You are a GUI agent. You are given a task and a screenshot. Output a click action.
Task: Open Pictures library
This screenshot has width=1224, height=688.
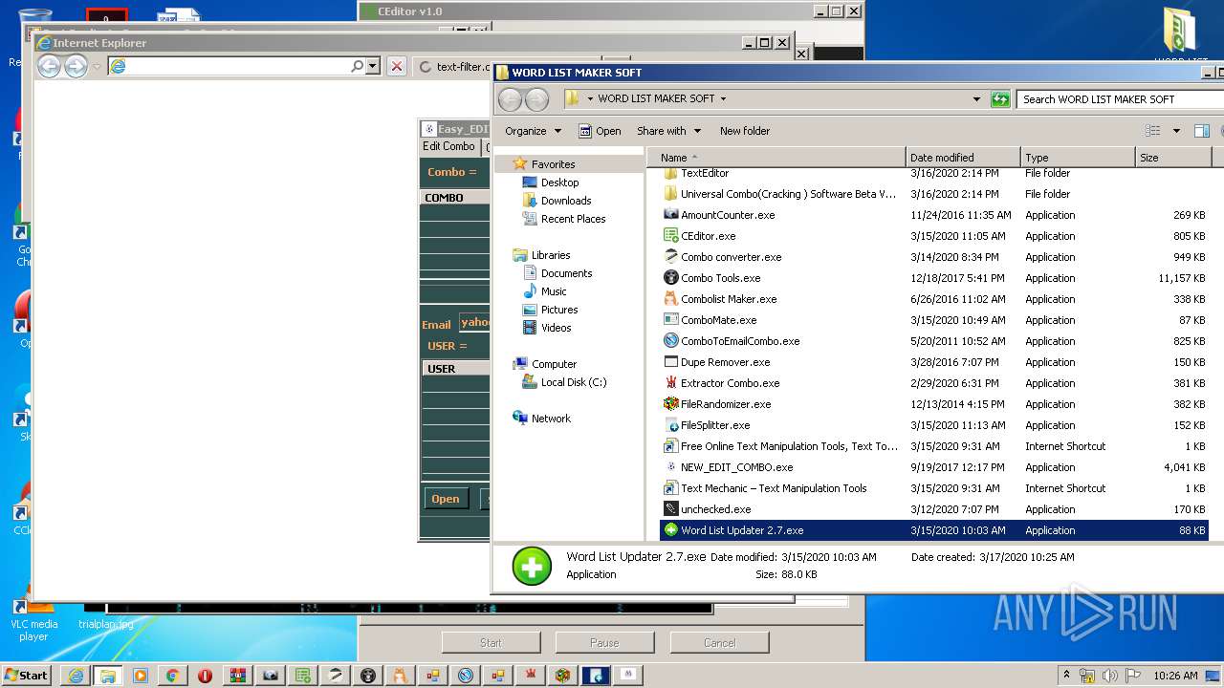click(559, 310)
